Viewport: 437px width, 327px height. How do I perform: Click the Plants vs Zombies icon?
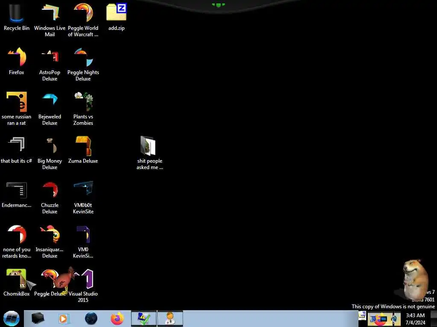tap(83, 109)
